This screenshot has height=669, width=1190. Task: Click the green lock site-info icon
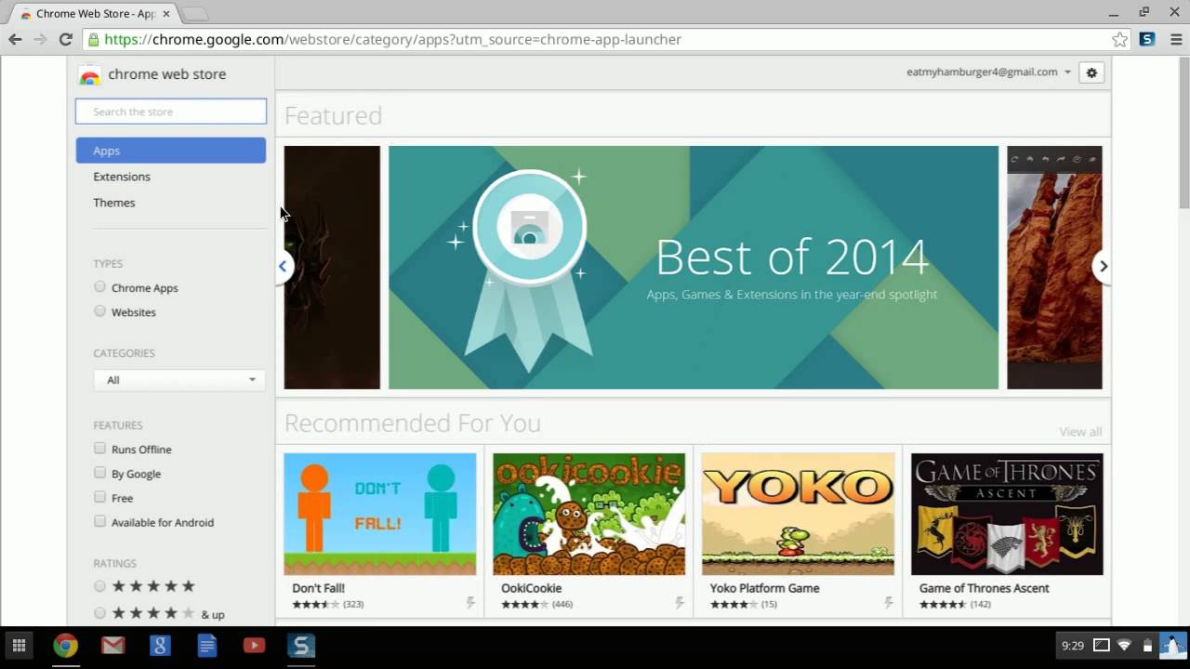pos(92,39)
